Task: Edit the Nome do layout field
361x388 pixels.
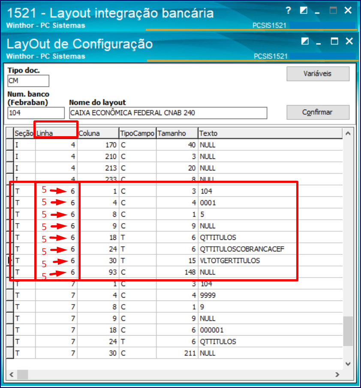Action: [168, 113]
